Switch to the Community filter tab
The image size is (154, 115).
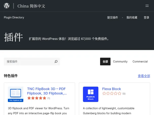pos(120,62)
